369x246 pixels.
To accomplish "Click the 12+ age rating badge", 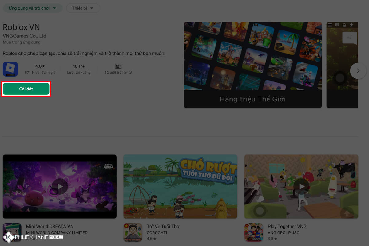I will (118, 66).
